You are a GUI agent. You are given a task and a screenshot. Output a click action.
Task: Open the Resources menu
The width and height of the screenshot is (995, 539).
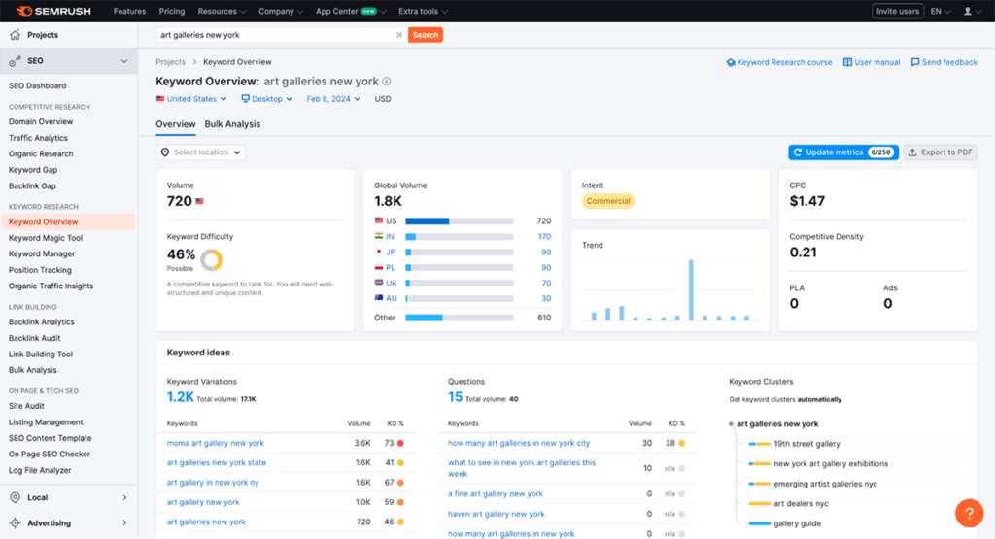(x=223, y=12)
